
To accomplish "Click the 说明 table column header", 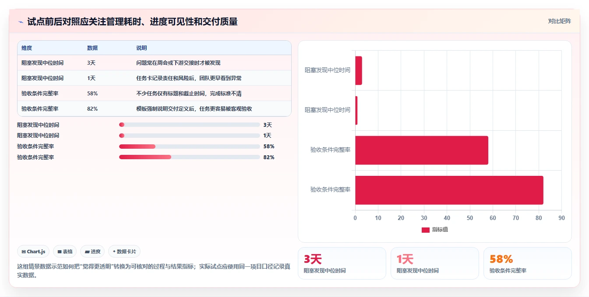I will point(141,48).
